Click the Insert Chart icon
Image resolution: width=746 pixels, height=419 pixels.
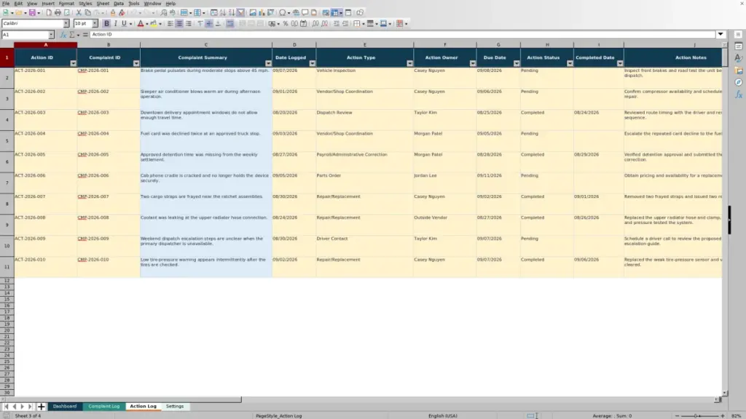[262, 12]
